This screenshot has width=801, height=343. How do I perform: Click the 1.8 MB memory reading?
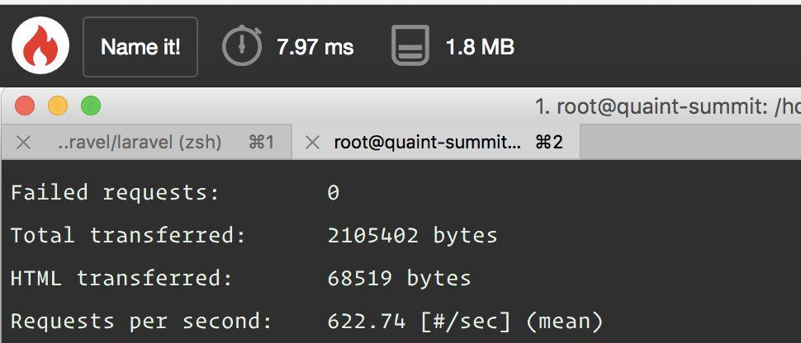pos(480,47)
